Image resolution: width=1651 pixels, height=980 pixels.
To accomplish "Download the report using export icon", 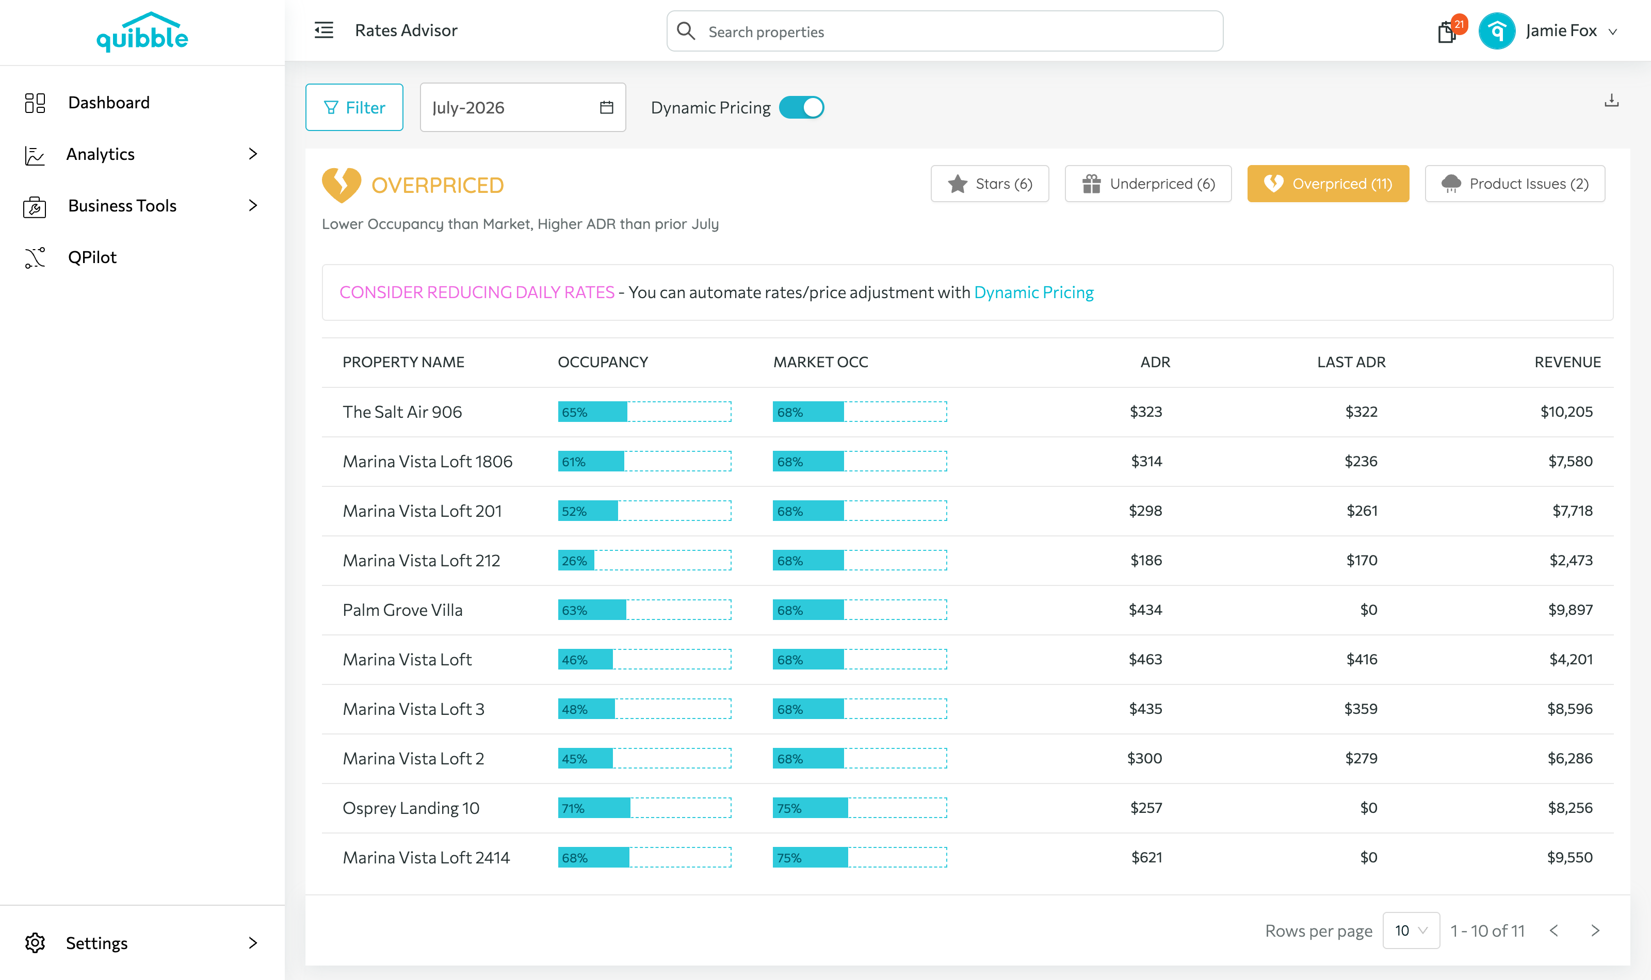I will 1611,101.
